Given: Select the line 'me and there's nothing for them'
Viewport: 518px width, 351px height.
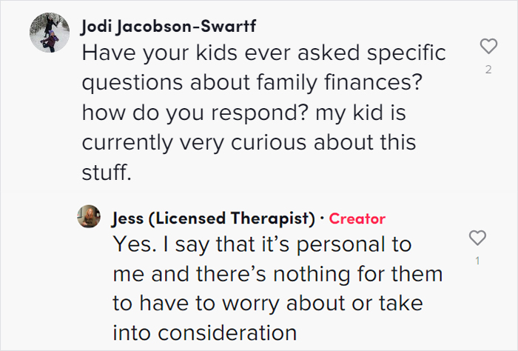Looking at the screenshot, I should 277,273.
